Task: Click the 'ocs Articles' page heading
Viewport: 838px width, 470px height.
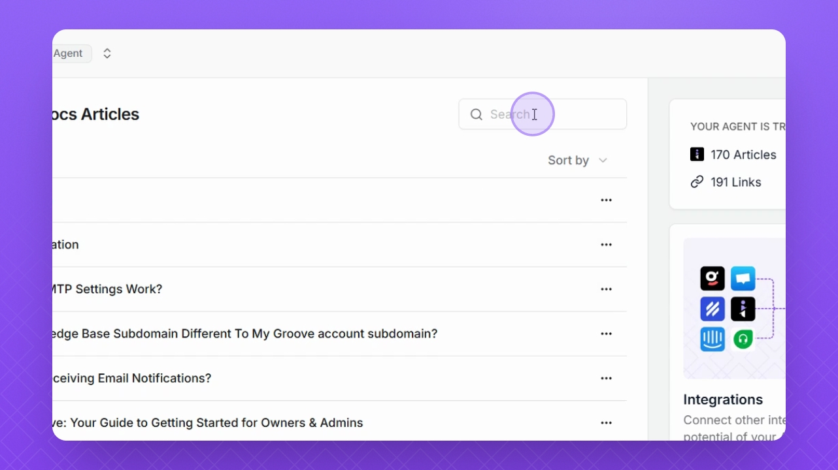Action: [95, 114]
